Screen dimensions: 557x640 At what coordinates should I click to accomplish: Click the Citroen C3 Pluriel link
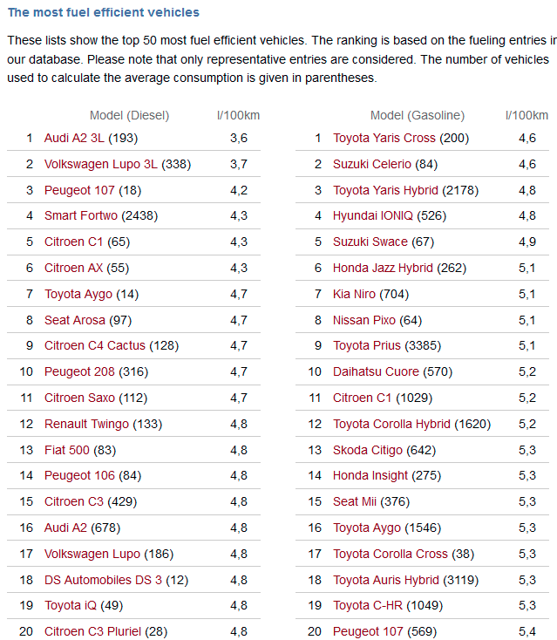(x=92, y=631)
